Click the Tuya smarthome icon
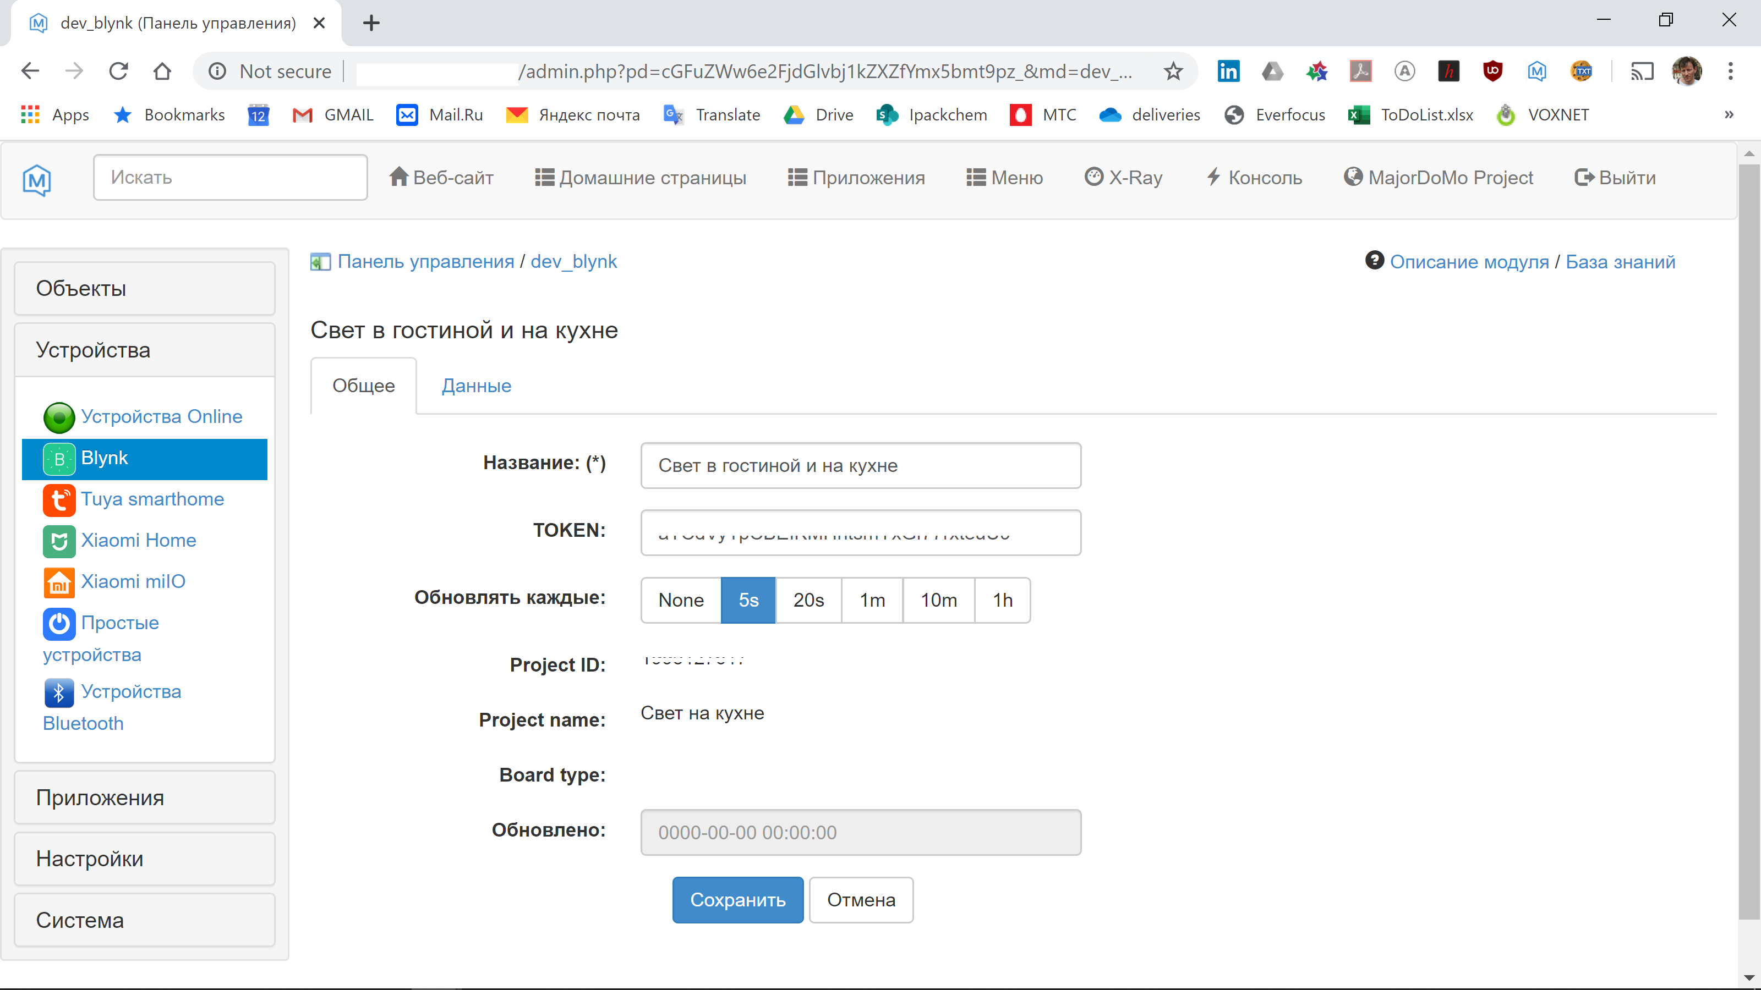 59,500
